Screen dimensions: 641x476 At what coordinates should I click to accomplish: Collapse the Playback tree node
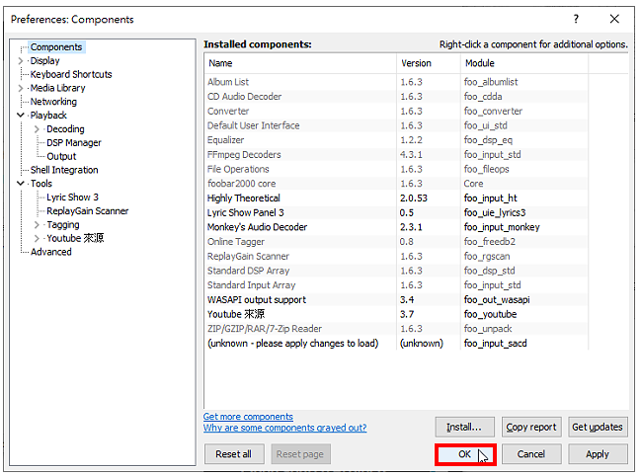(x=21, y=116)
